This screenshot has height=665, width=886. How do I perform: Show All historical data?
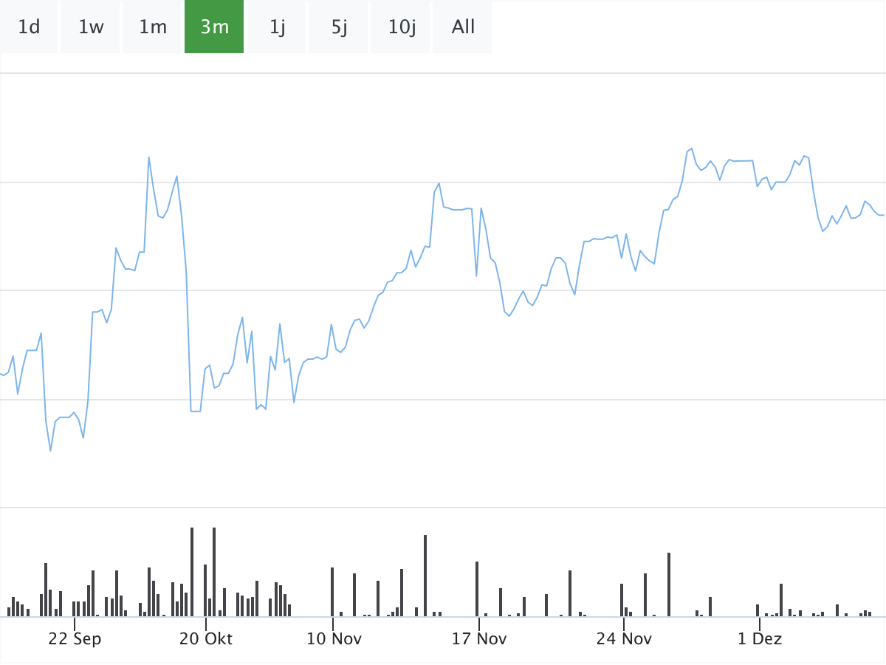pos(463,27)
